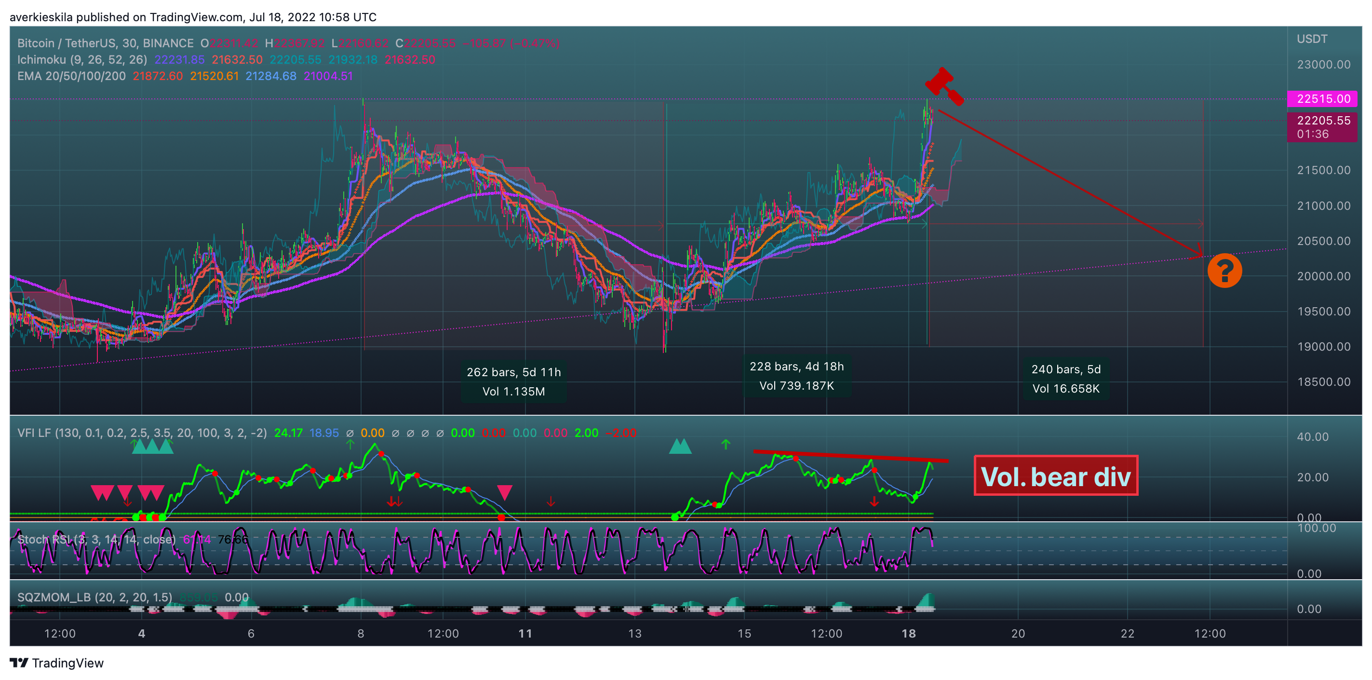This screenshot has width=1372, height=680.
Task: Click the 'Vol. bear div' label box
Action: pyautogui.click(x=1056, y=476)
